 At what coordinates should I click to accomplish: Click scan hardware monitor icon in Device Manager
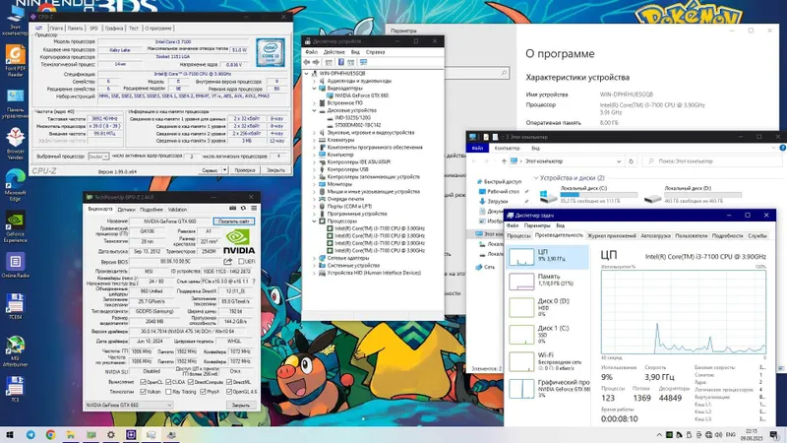(x=363, y=62)
